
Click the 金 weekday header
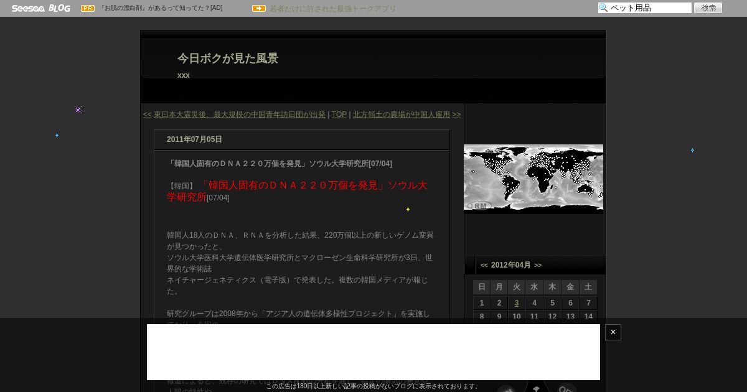[x=570, y=287]
